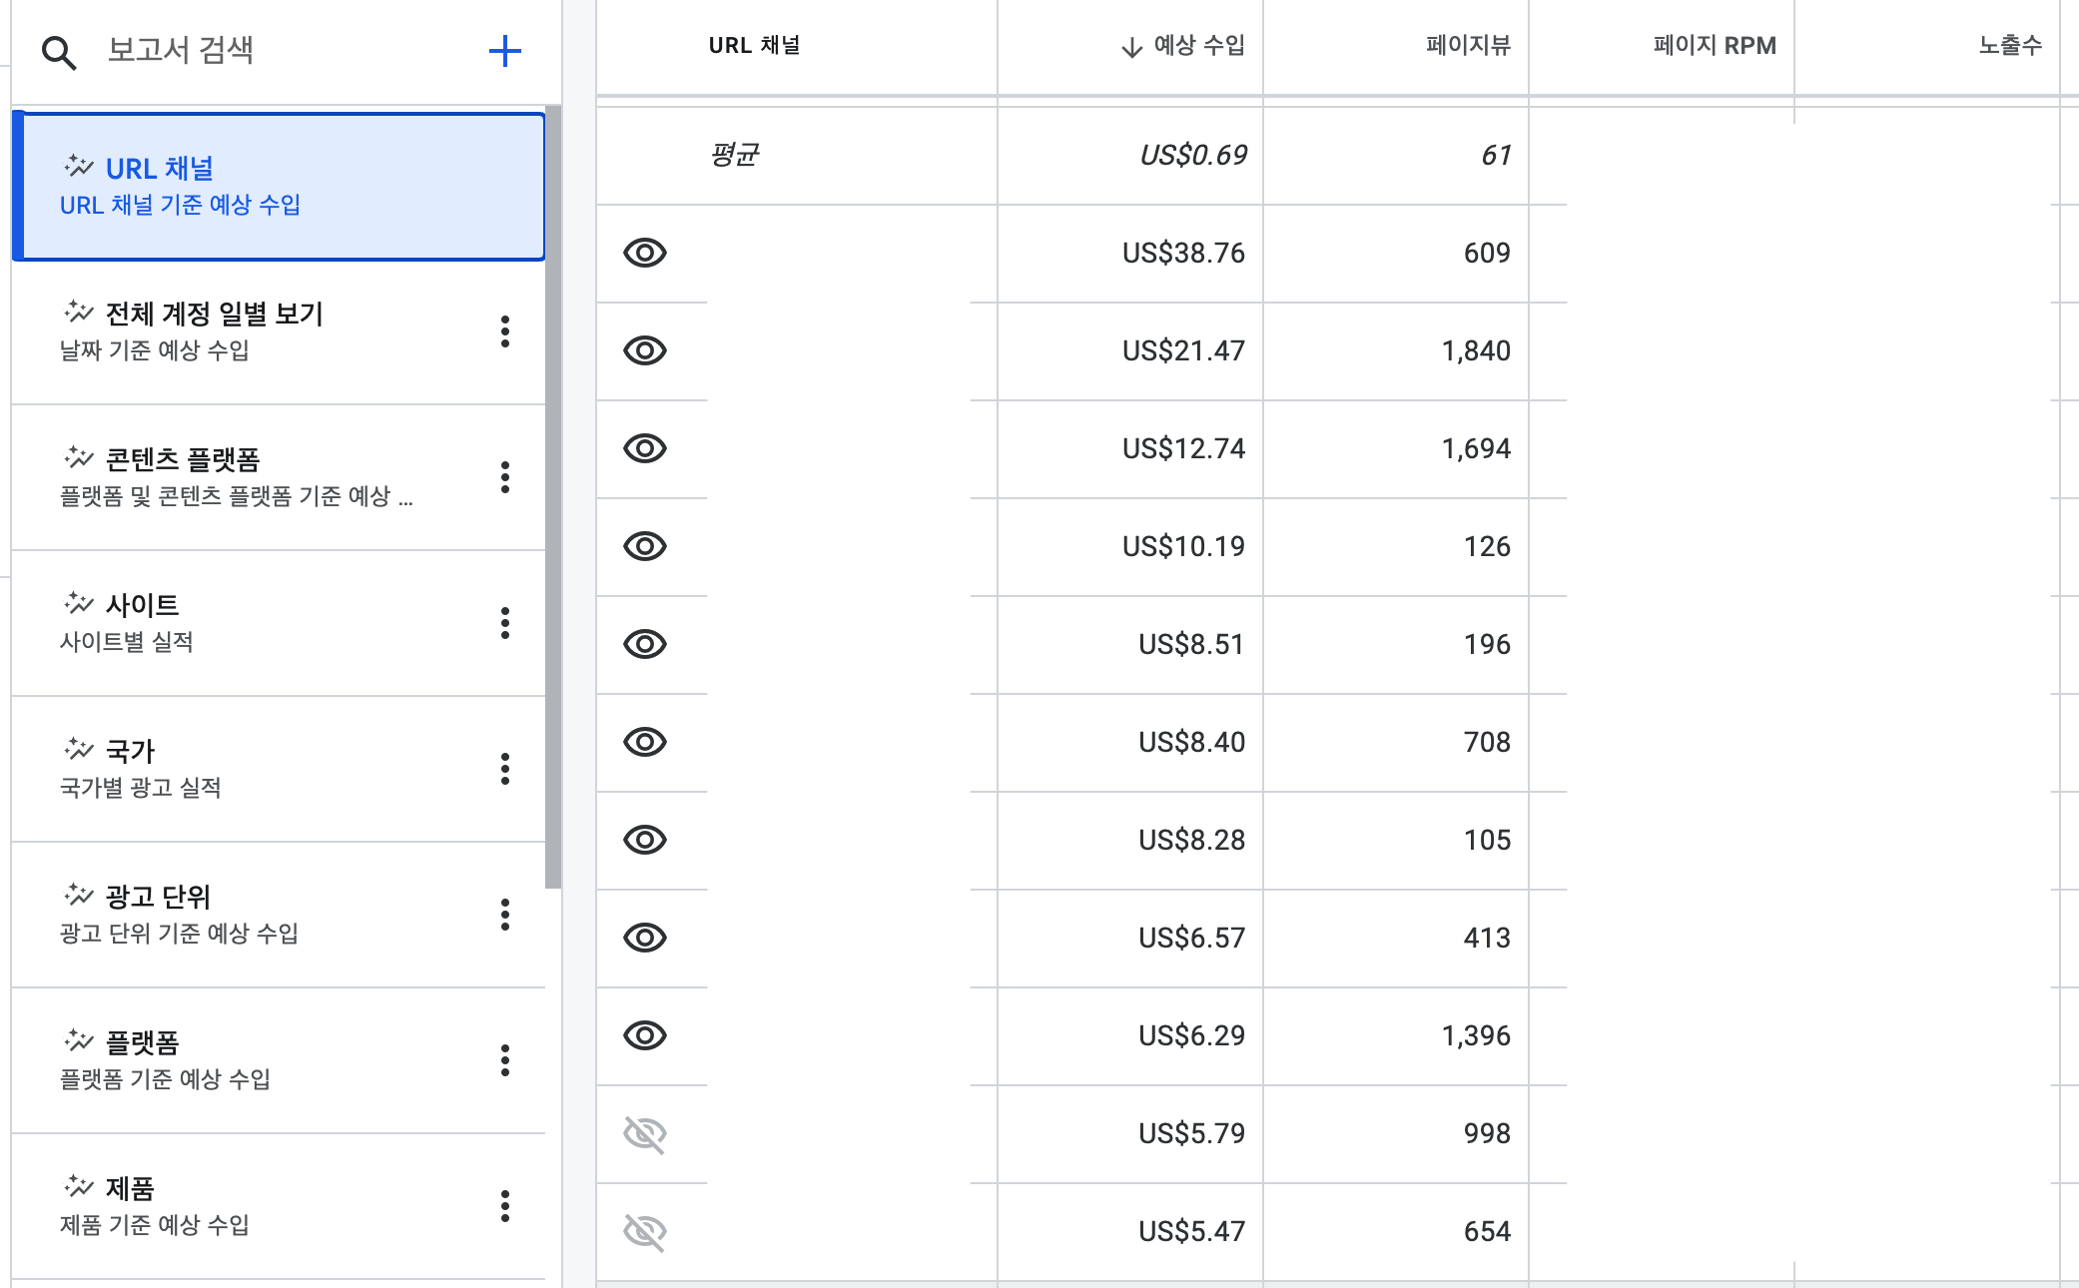Screen dimensions: 2079x1288
Task: Open three-dot menu for 제품 report
Action: (504, 1206)
